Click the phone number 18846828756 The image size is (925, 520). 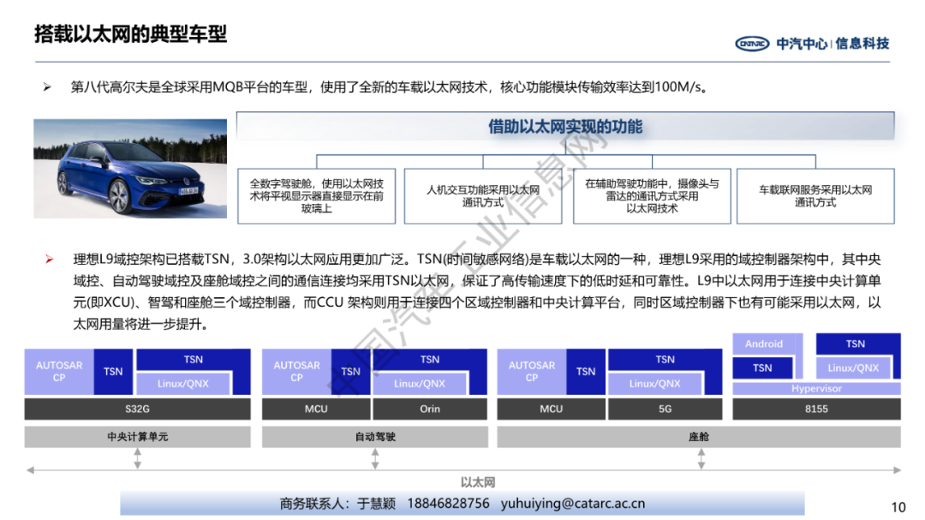[x=448, y=504]
